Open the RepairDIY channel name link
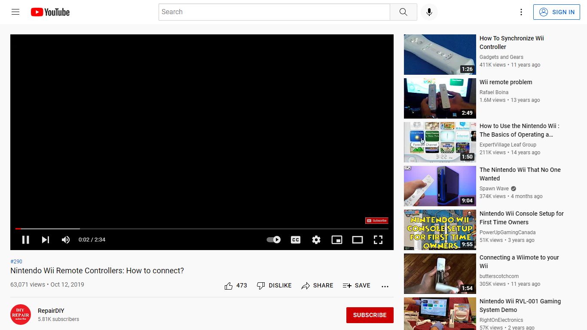This screenshot has width=587, height=330. [51, 311]
